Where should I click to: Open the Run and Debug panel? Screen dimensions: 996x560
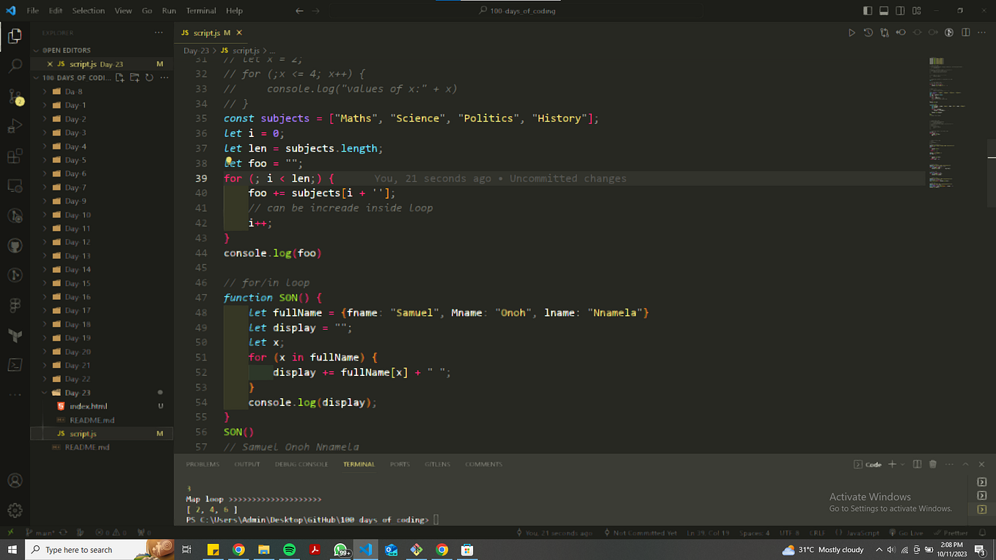pyautogui.click(x=15, y=126)
